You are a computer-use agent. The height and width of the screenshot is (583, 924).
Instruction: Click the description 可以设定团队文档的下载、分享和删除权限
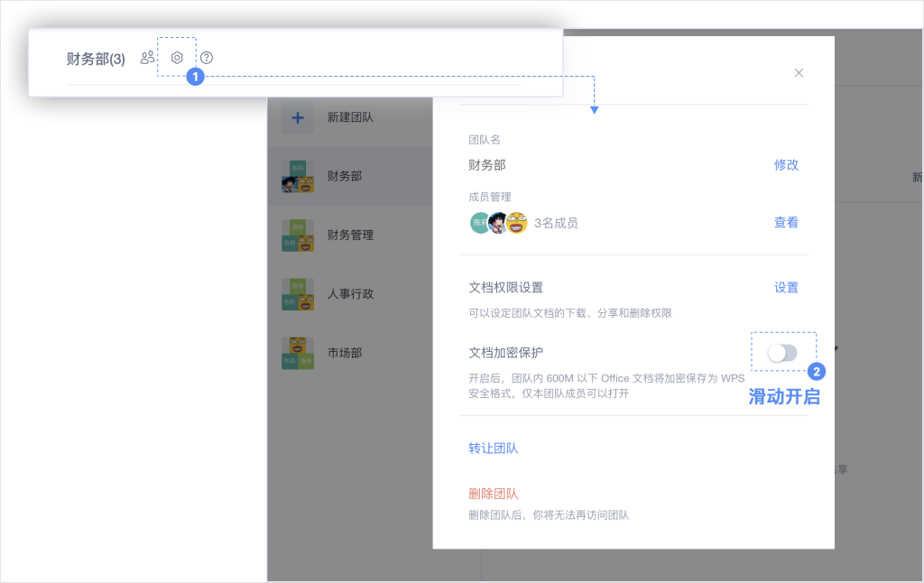tap(570, 313)
